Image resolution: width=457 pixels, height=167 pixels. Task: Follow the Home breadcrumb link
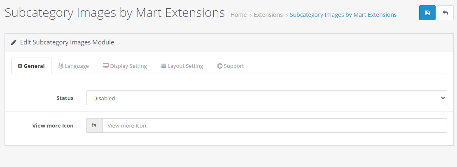(238, 14)
